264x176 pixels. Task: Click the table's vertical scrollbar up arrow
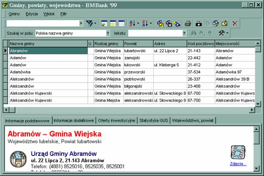point(258,43)
